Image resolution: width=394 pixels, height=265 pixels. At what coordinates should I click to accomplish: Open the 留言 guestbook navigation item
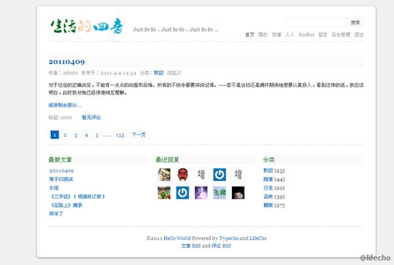[x=323, y=35]
